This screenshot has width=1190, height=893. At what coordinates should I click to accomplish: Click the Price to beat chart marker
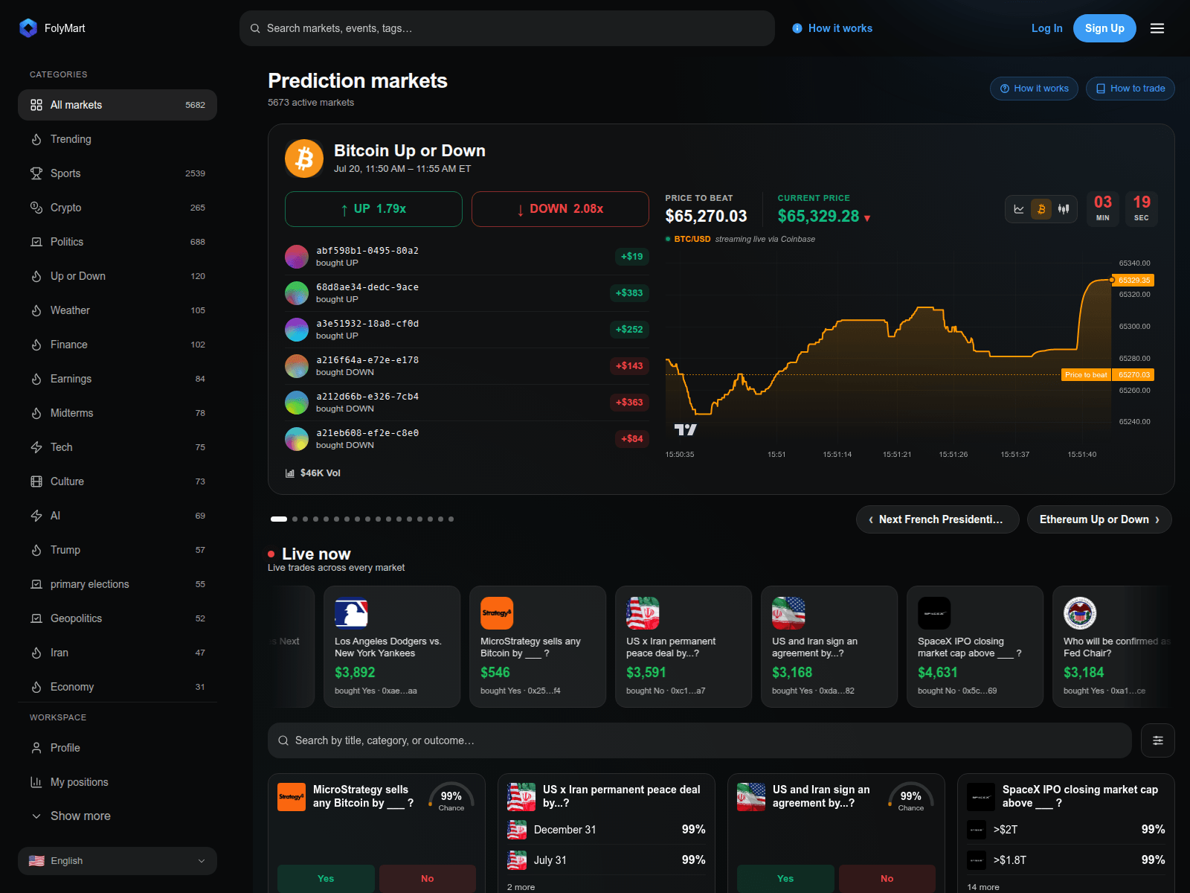1086,375
